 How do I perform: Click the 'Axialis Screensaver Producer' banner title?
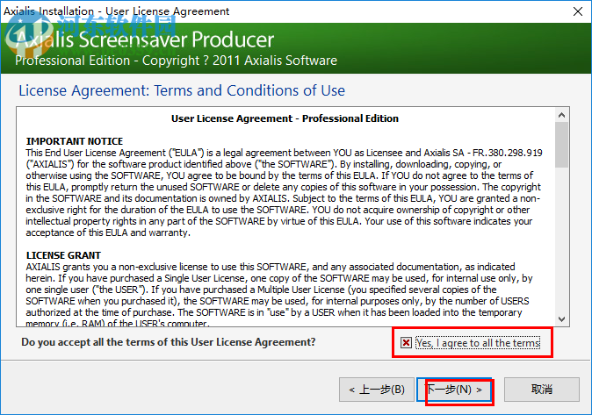coord(145,39)
